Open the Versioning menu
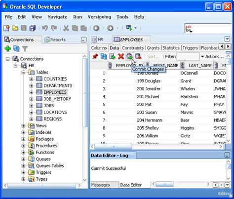 99,17
